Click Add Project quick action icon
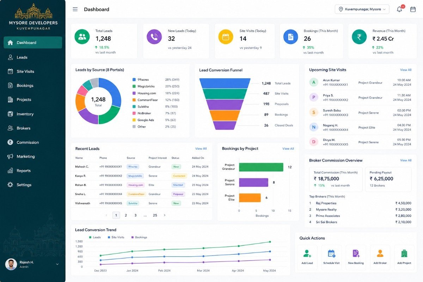Image resolution: width=423 pixels, height=282 pixels. click(x=404, y=253)
